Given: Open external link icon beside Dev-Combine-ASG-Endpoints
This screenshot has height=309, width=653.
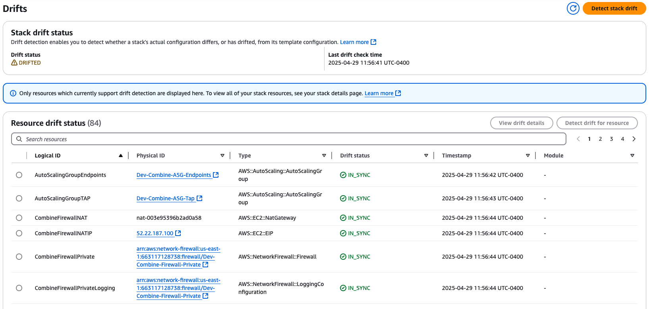Looking at the screenshot, I should tap(216, 175).
